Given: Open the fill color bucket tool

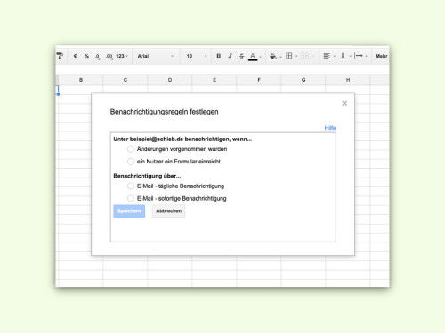Looking at the screenshot, I should click(273, 56).
